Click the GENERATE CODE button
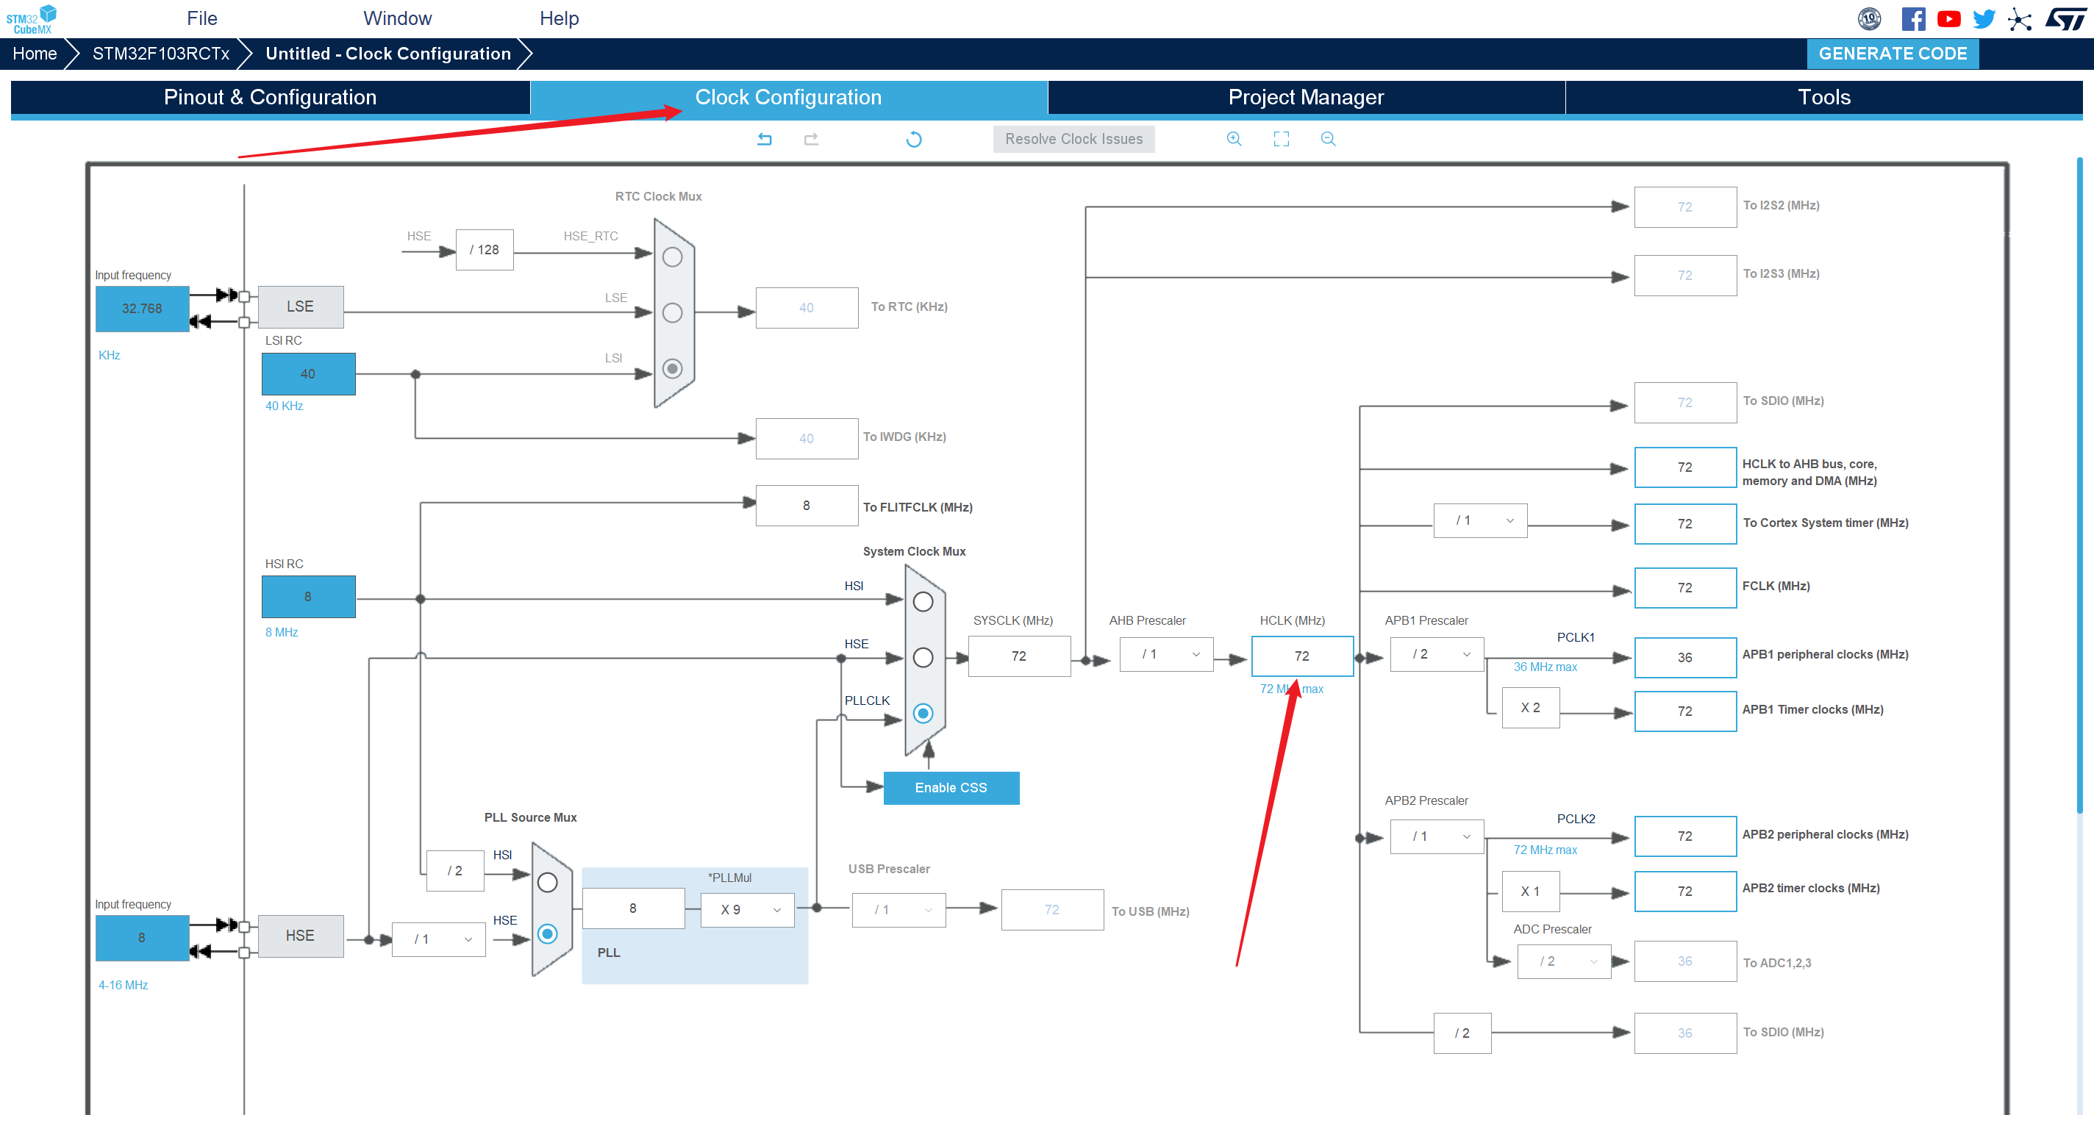Viewport: 2094px width, 1126px height. [x=1893, y=54]
